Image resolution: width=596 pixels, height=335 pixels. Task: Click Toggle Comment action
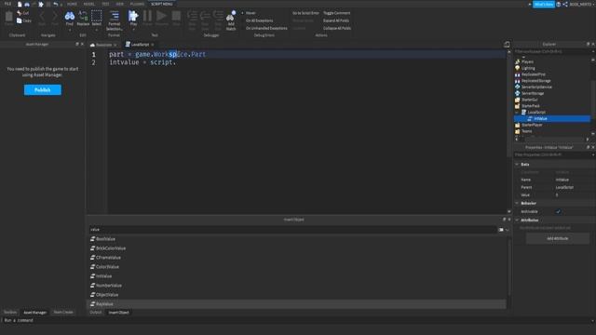pos(336,13)
